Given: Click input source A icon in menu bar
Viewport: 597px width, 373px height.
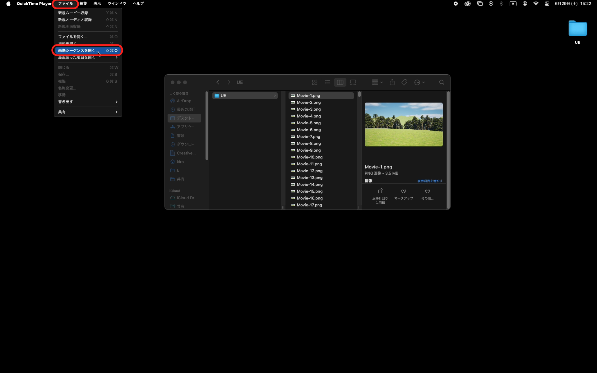Looking at the screenshot, I should pos(513,4).
